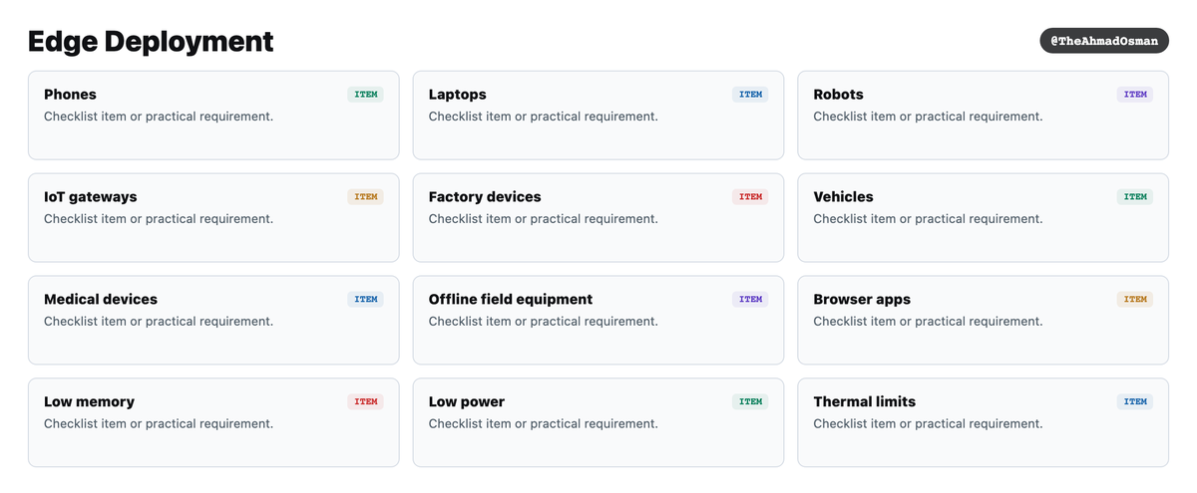Click the blue ITEM badge on Medical devices
This screenshot has width=1197, height=493.
[366, 300]
